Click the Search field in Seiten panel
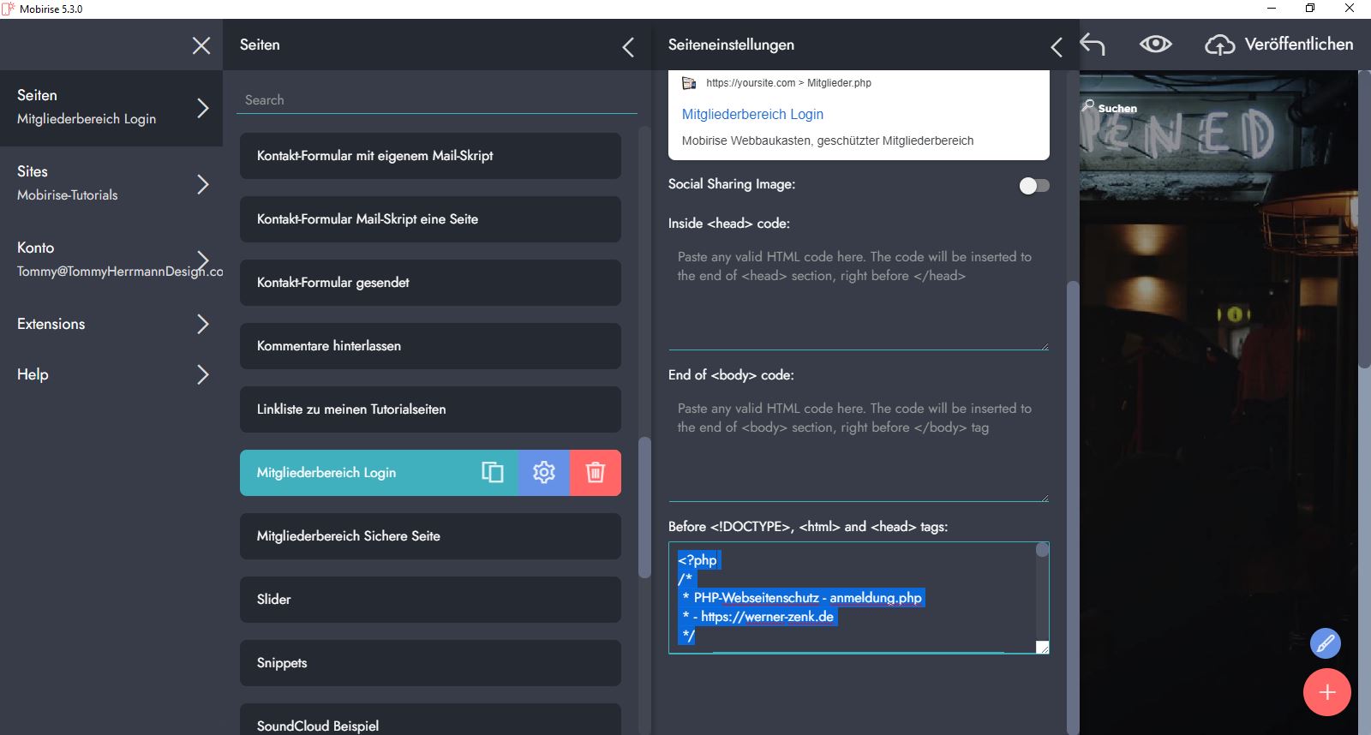The width and height of the screenshot is (1371, 735). pos(436,100)
